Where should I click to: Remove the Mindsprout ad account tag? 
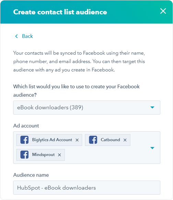pos(59,155)
